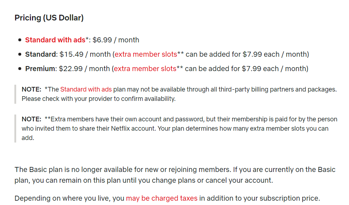Click the bold Premium plan label
Viewport: 349px width, 205px height.
point(40,69)
